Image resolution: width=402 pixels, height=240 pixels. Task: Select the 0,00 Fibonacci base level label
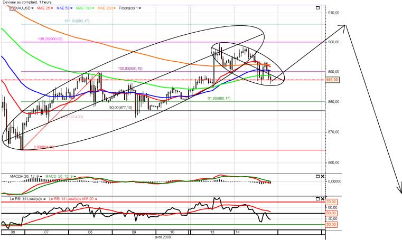click(43, 147)
